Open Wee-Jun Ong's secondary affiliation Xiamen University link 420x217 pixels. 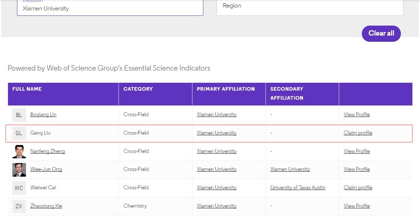point(290,169)
